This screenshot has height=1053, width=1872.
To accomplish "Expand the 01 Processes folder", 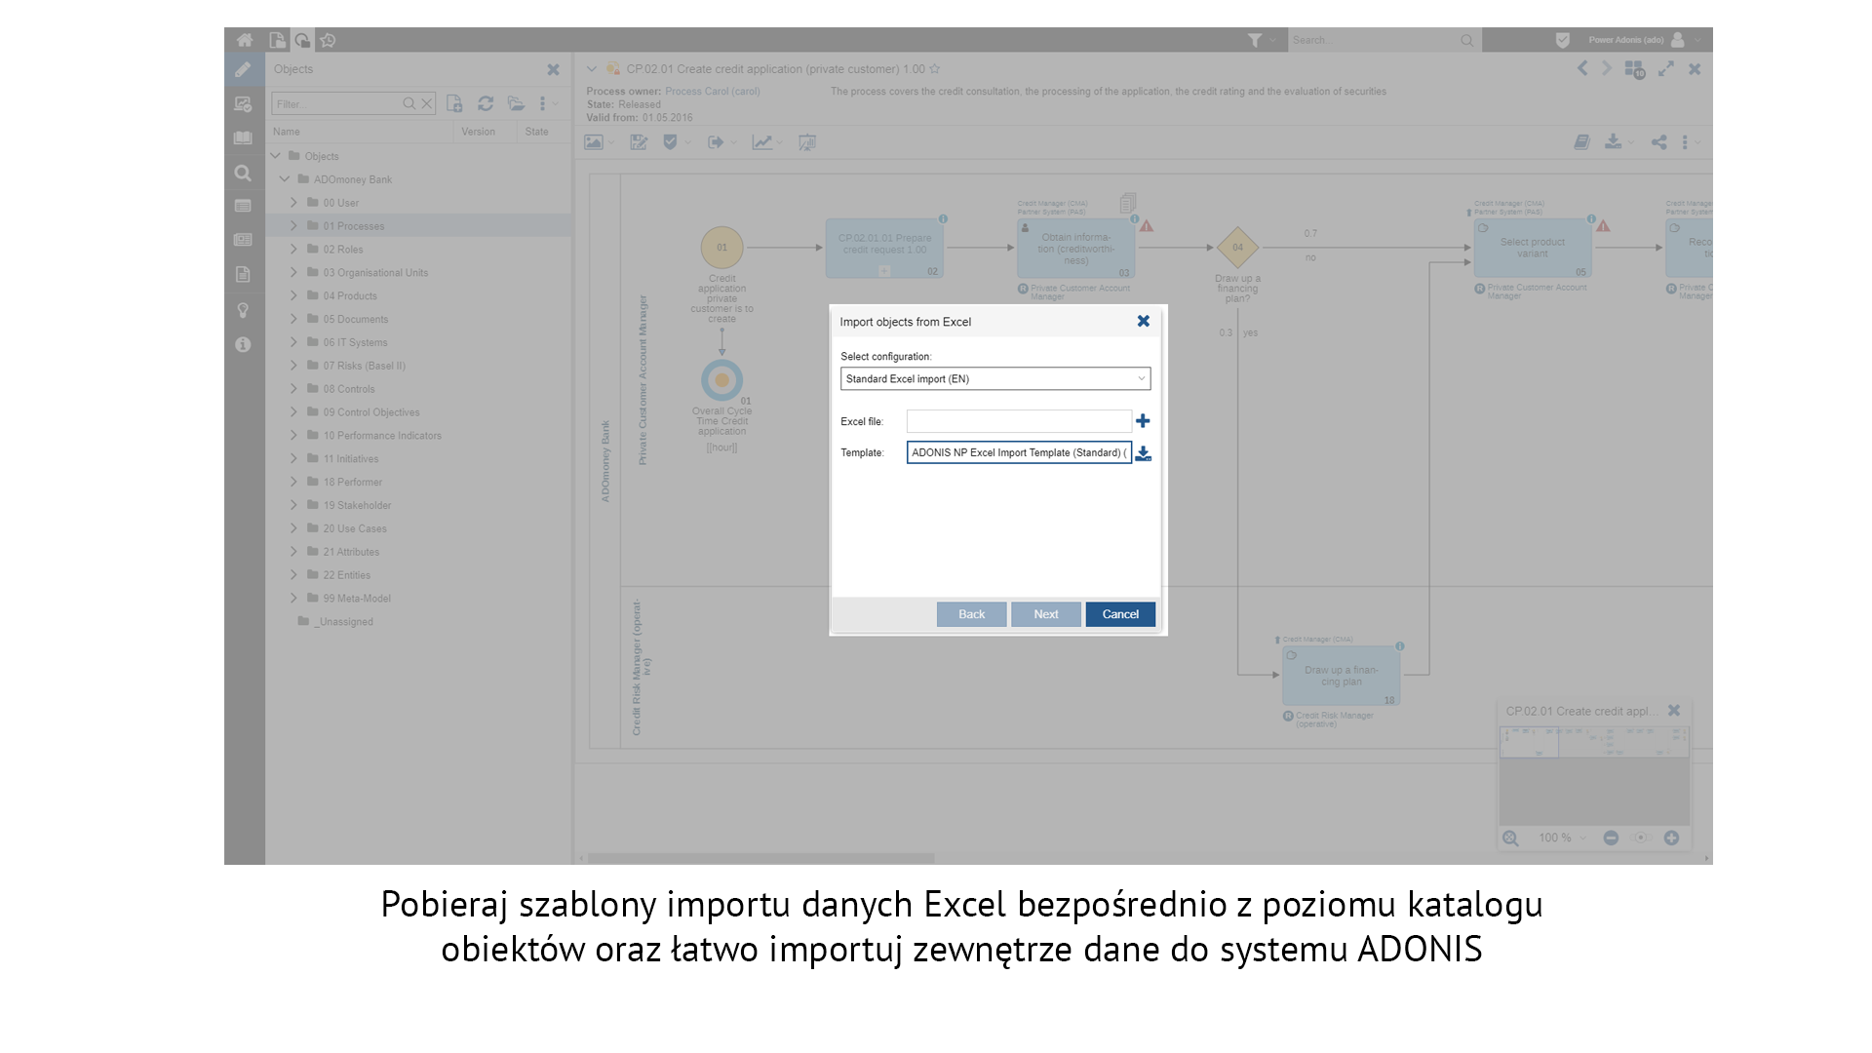I will click(x=293, y=225).
